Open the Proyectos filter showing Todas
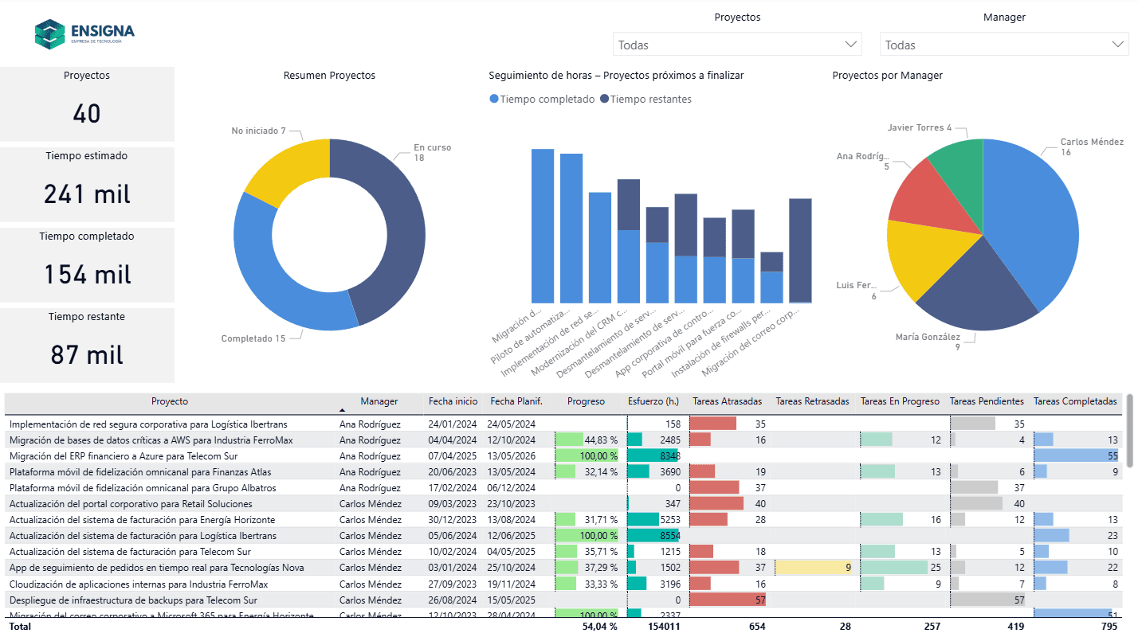 [736, 44]
